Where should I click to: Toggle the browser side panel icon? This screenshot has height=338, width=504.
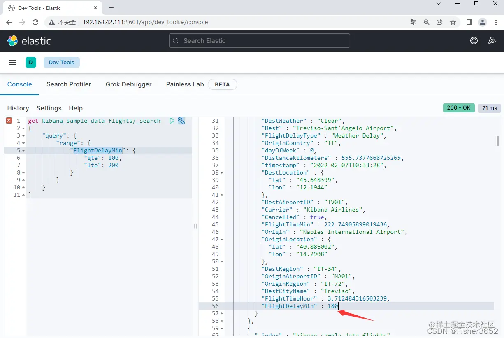pyautogui.click(x=469, y=22)
